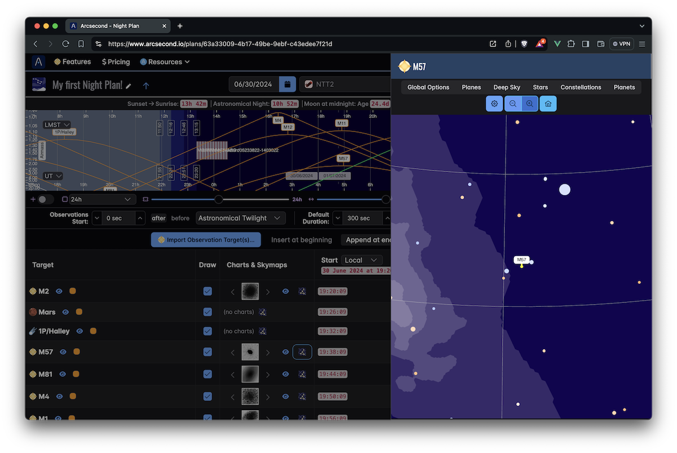The image size is (677, 453).
Task: Click pencil icon to rename night plan
Action: [129, 86]
